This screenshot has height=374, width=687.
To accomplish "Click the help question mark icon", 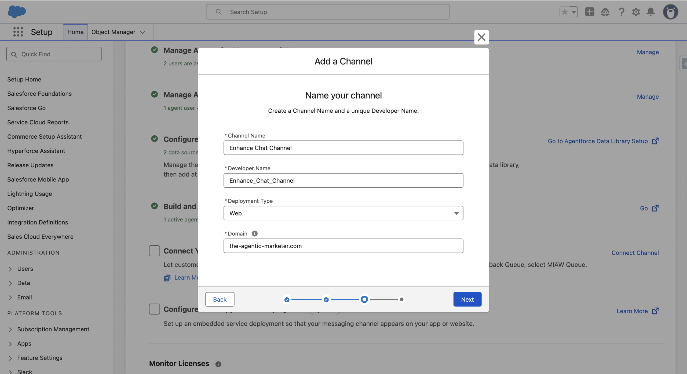I will pos(621,12).
